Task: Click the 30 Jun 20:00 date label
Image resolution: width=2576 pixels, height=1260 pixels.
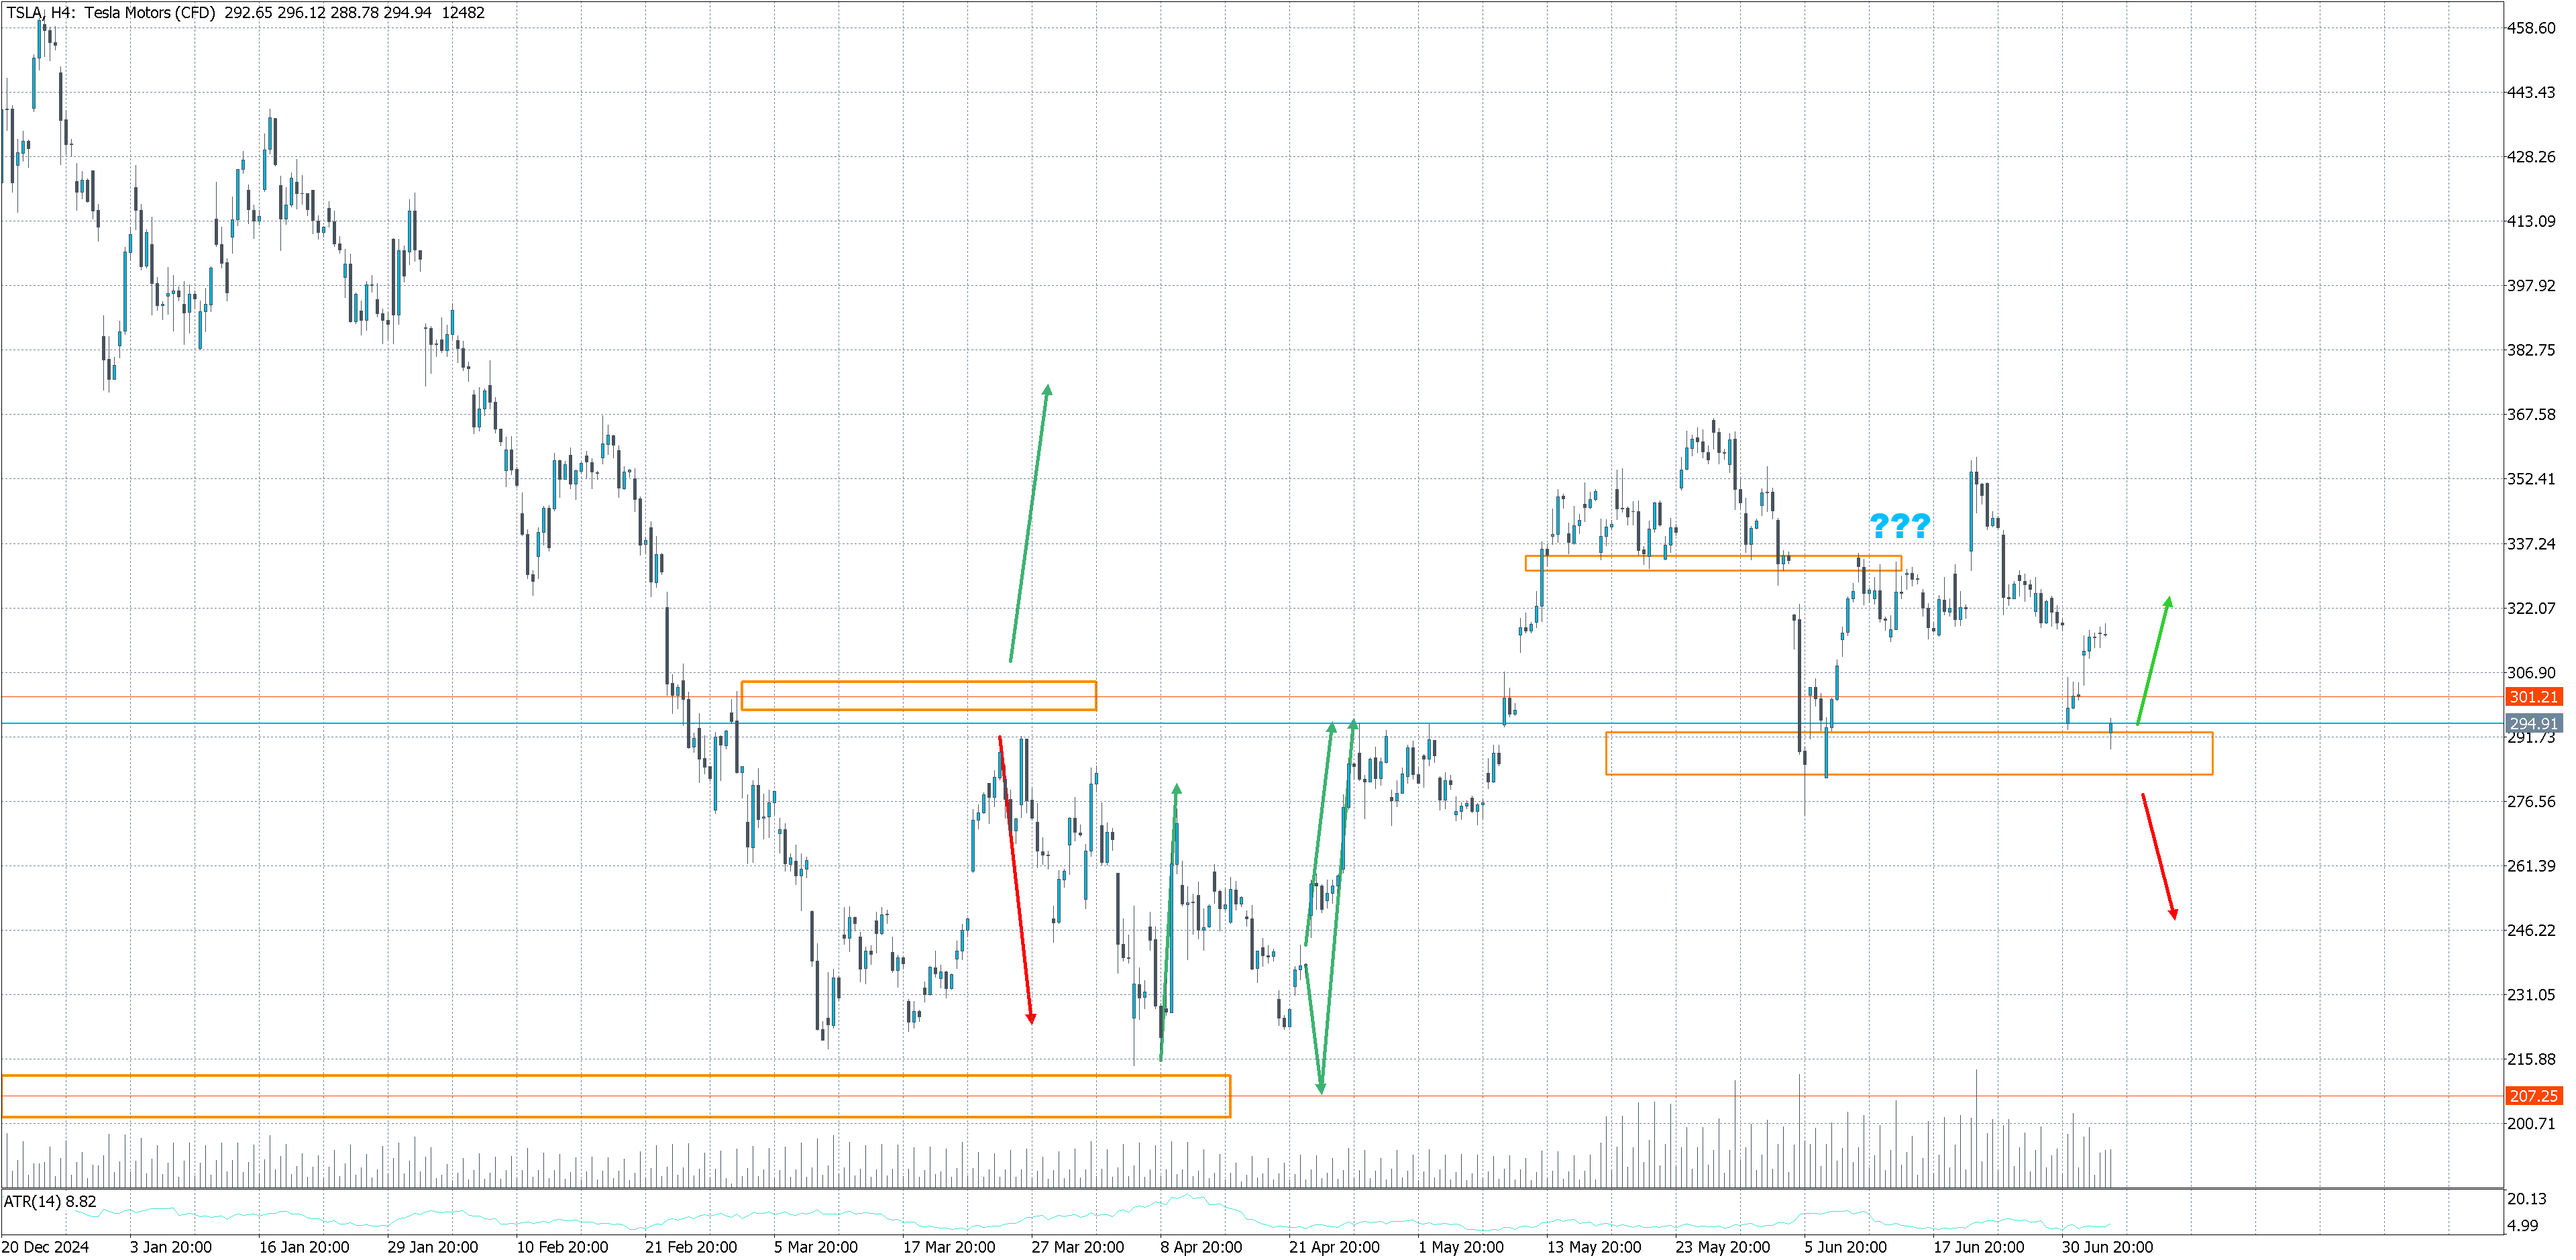Action: (2107, 1247)
